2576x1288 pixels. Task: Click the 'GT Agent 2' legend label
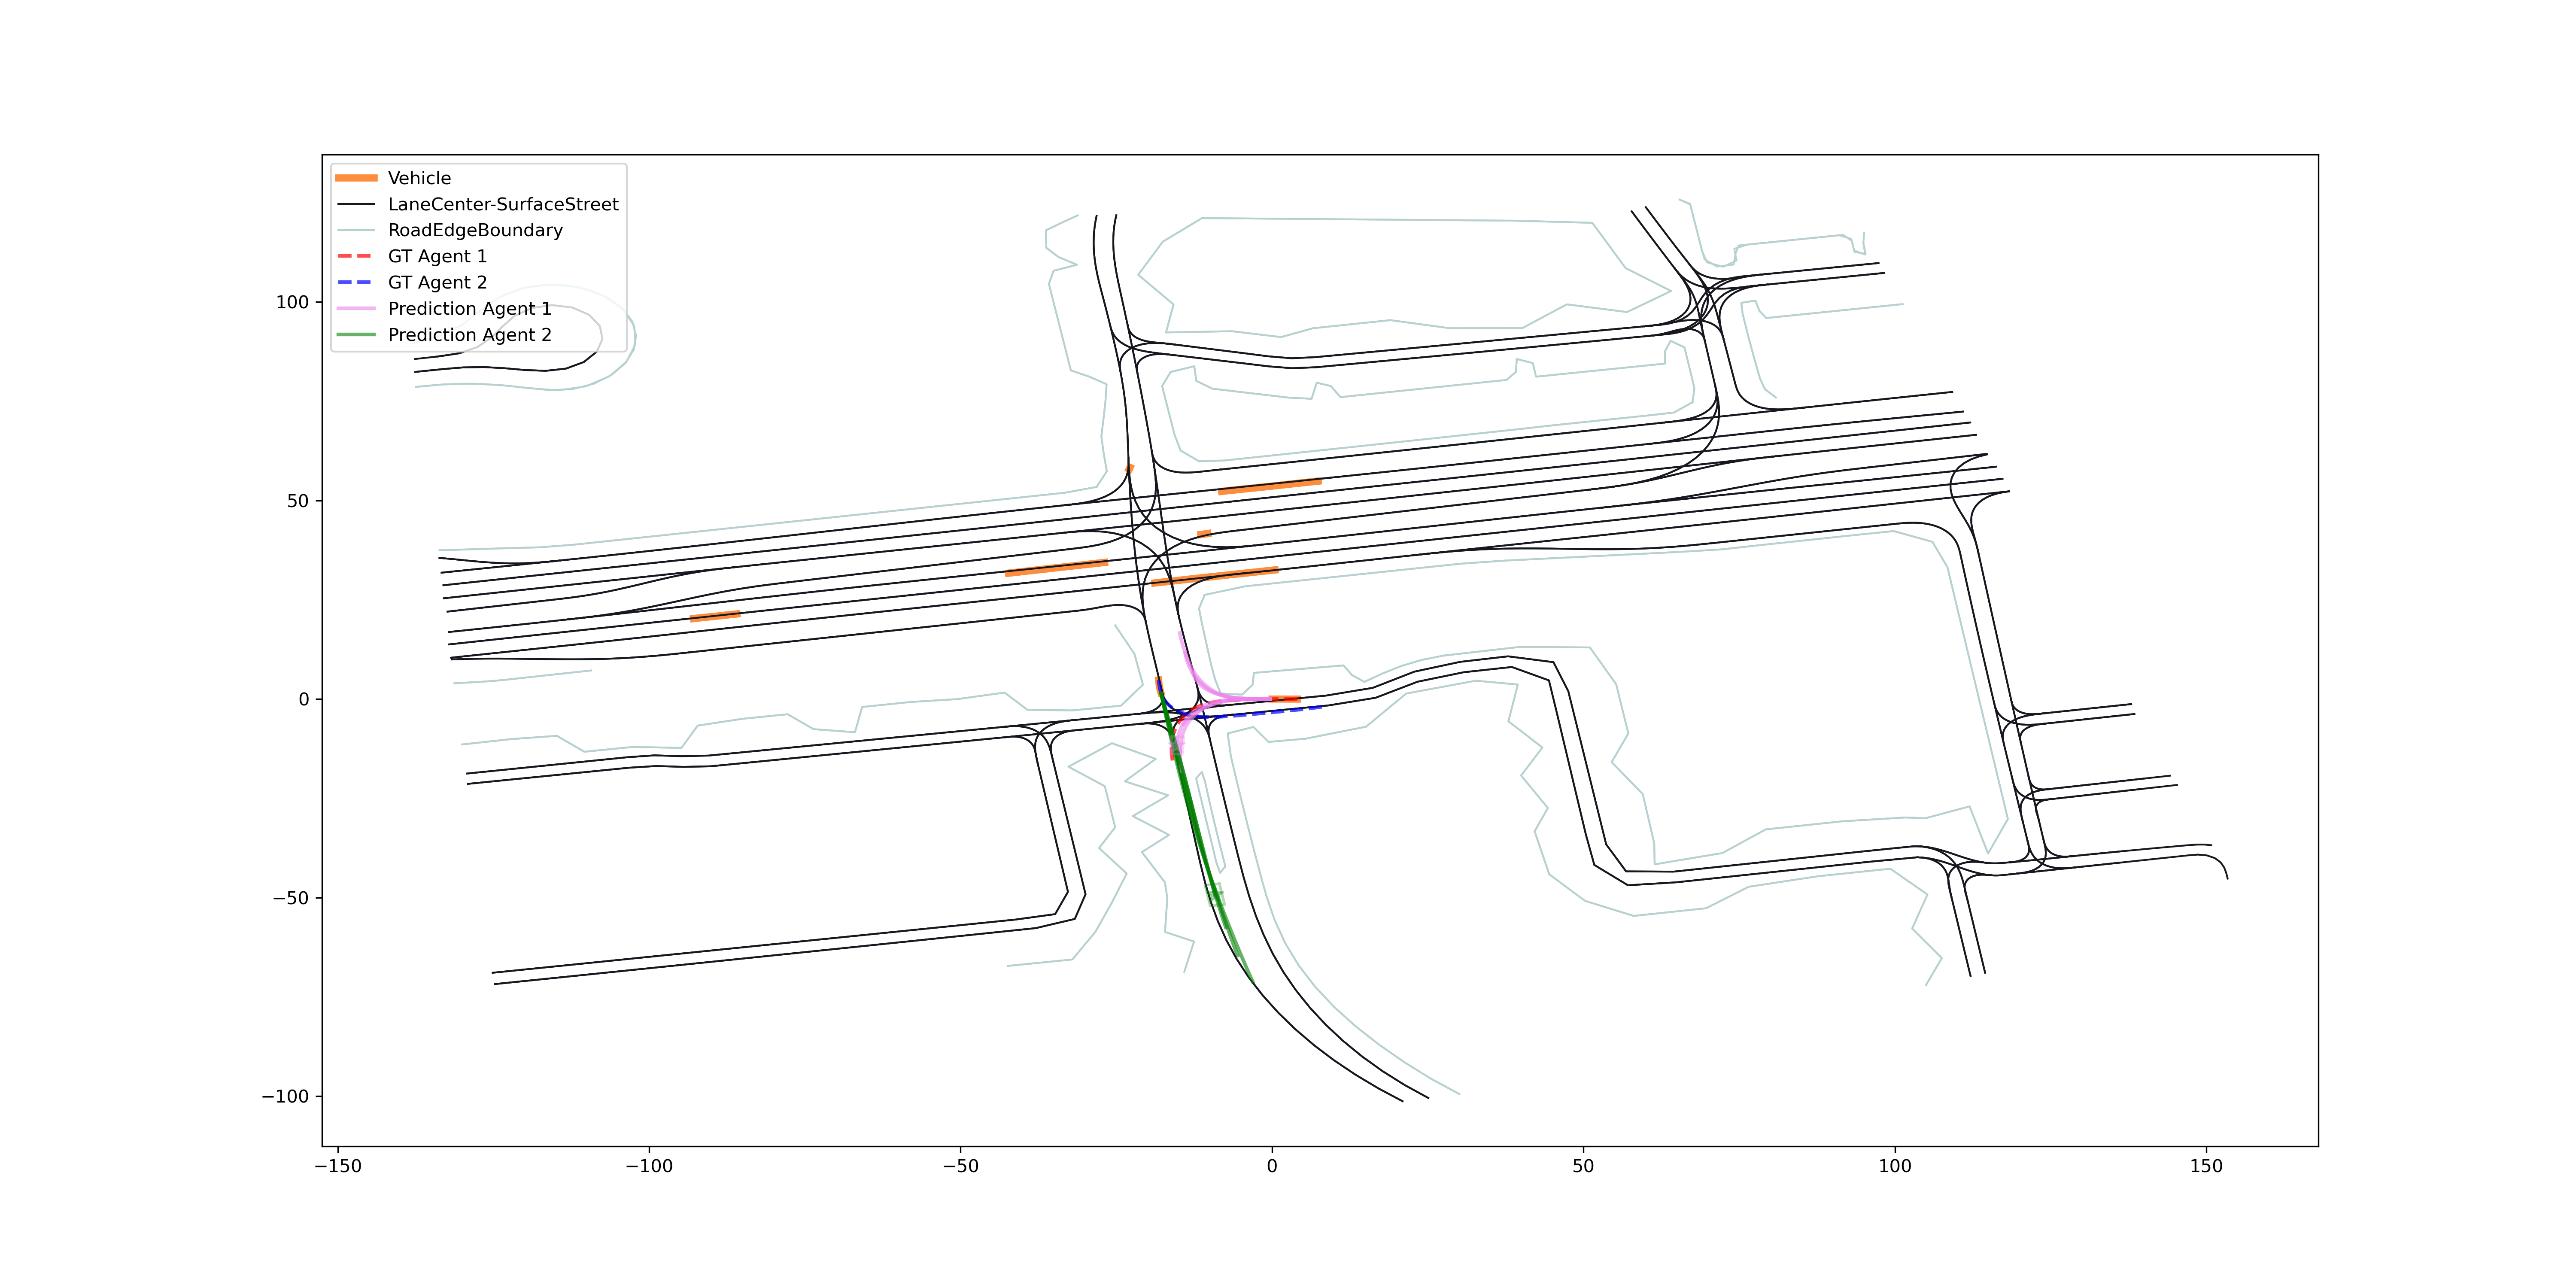point(437,282)
